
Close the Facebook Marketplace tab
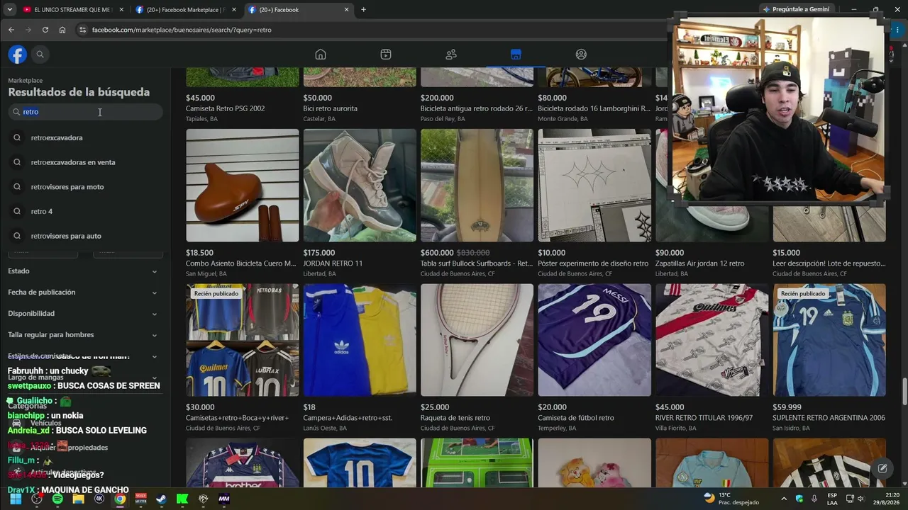click(234, 10)
